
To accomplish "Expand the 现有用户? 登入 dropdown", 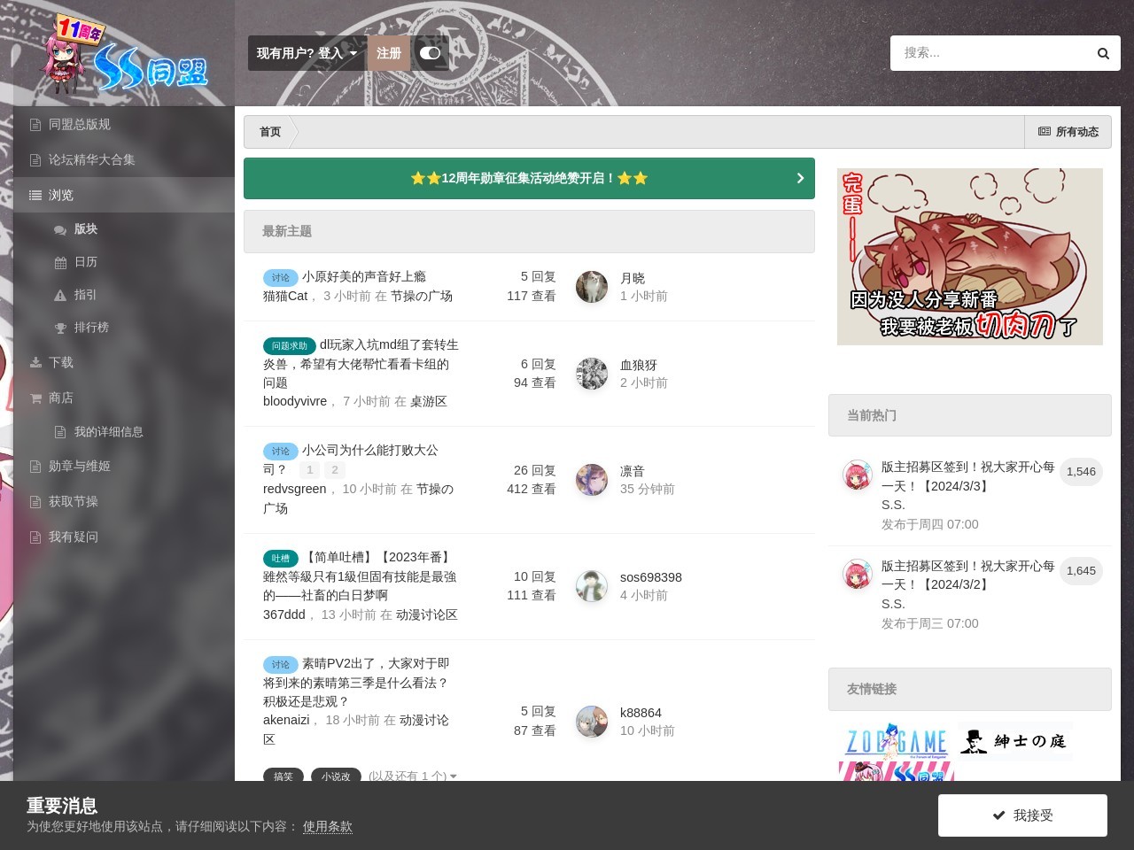I will [x=307, y=53].
